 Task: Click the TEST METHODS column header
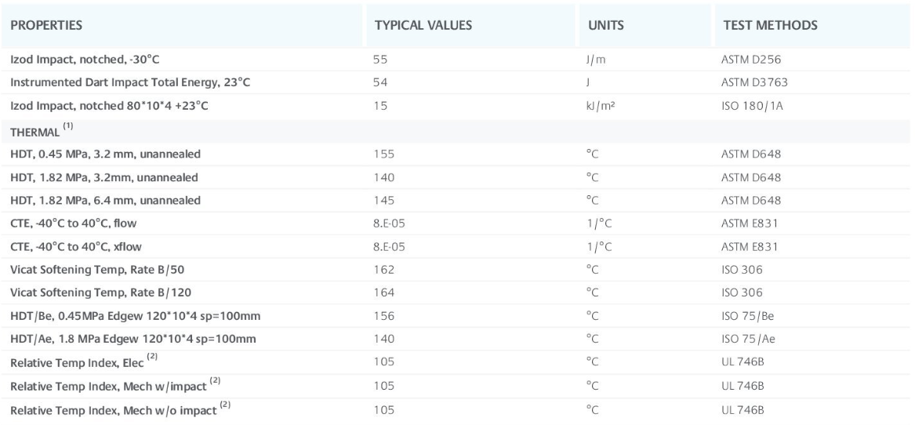pos(769,25)
